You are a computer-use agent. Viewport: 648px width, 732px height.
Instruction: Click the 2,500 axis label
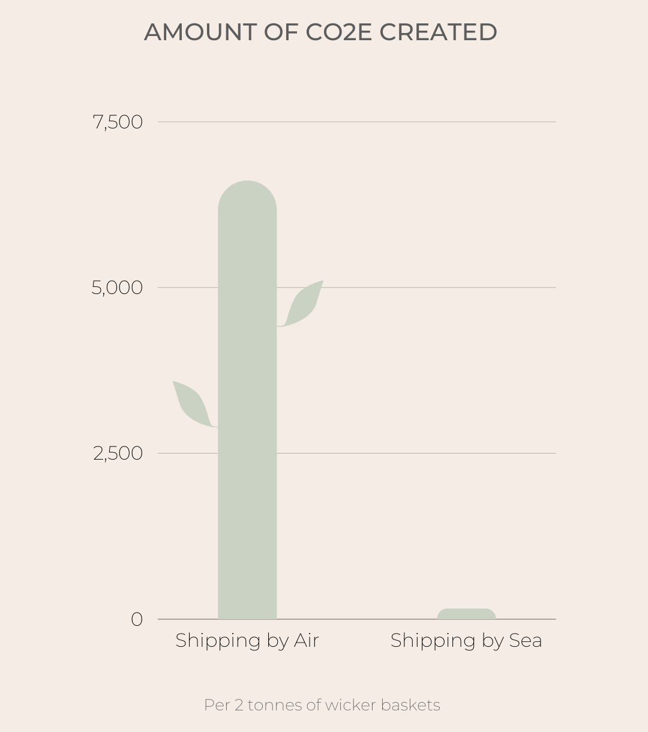(118, 454)
